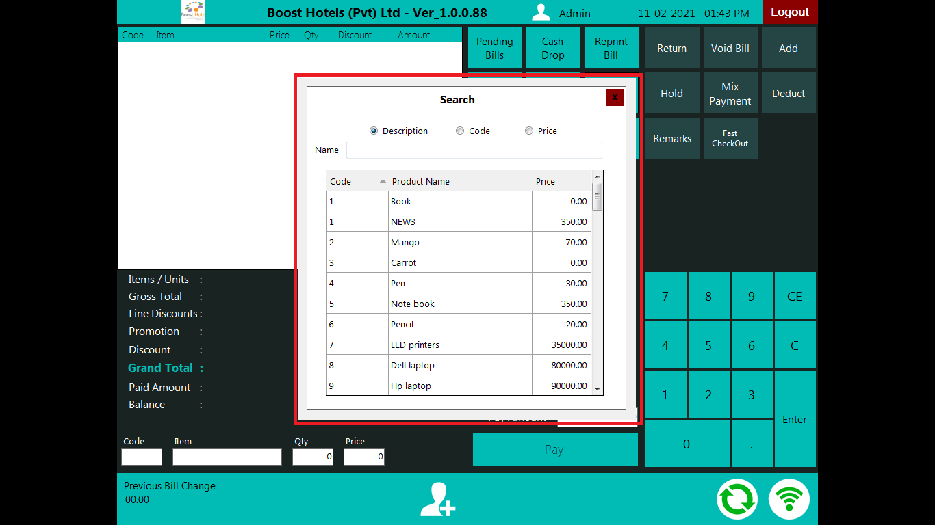Choose the Price radio button
Screen dimensions: 935x525
click(529, 131)
